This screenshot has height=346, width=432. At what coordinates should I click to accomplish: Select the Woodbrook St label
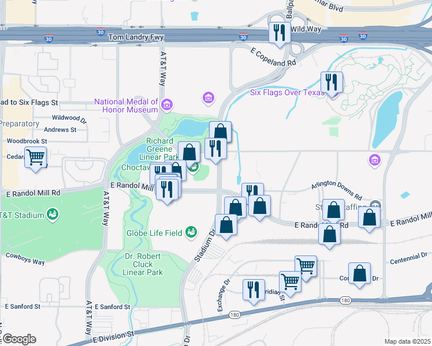27,141
